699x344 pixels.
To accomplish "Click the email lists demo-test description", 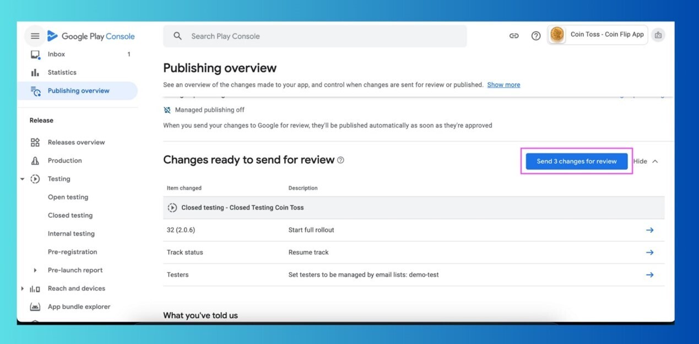I will click(x=364, y=275).
